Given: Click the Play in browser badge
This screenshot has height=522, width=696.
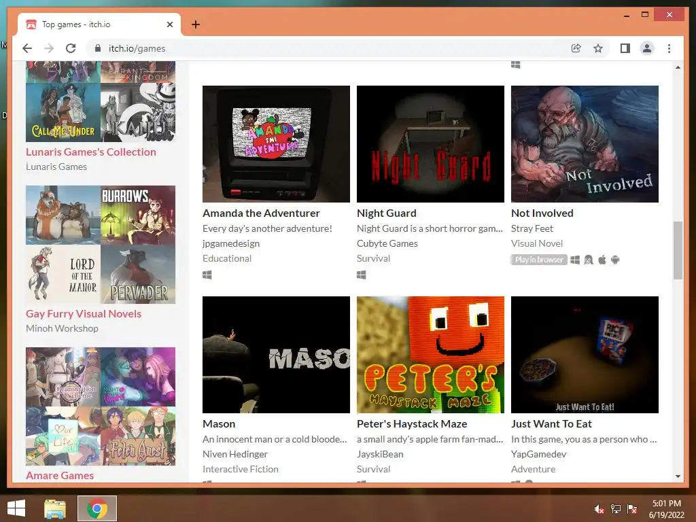Looking at the screenshot, I should click(539, 260).
